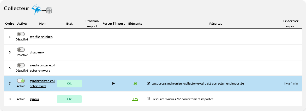Enable the cfg-file-shinken collector toggle
This screenshot has height=111, width=306.
[x=21, y=34]
